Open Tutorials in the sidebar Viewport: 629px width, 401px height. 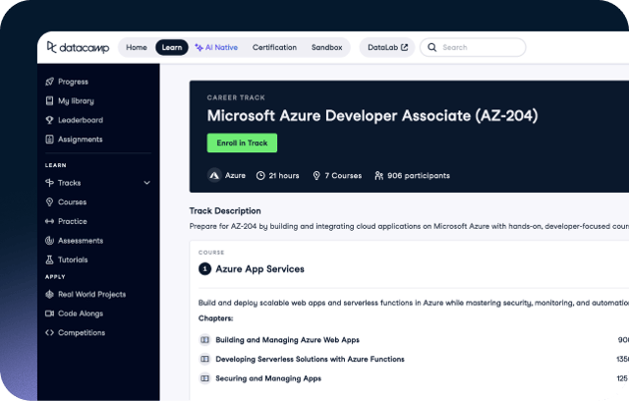click(x=73, y=259)
